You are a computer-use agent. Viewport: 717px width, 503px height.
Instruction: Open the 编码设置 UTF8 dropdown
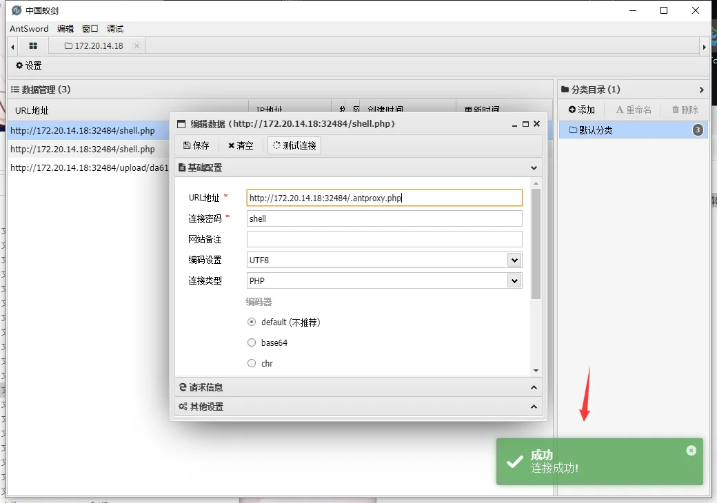pos(514,260)
